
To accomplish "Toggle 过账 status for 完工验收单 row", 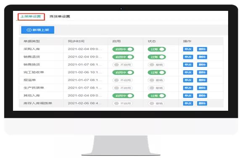I will click(157, 72).
